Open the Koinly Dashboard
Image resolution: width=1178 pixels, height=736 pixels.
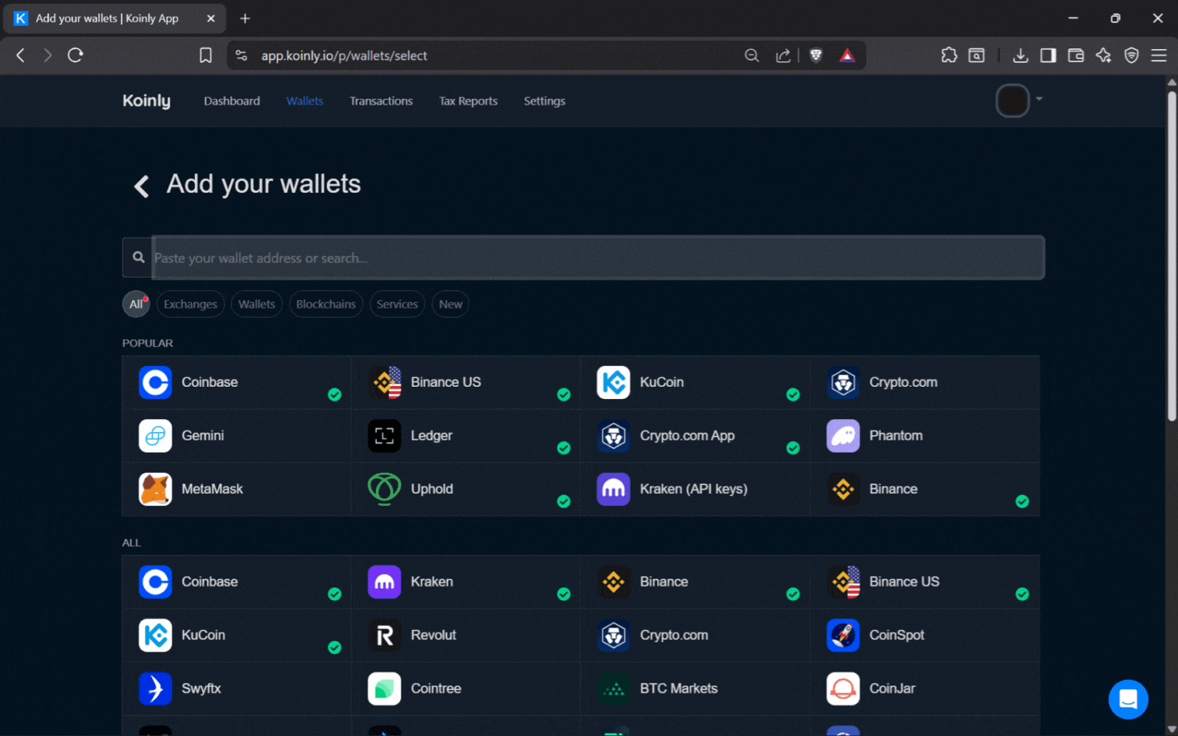[x=231, y=101]
